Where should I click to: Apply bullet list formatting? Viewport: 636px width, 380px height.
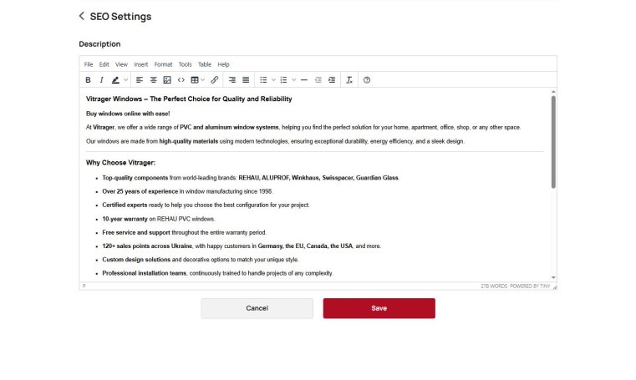pyautogui.click(x=263, y=80)
